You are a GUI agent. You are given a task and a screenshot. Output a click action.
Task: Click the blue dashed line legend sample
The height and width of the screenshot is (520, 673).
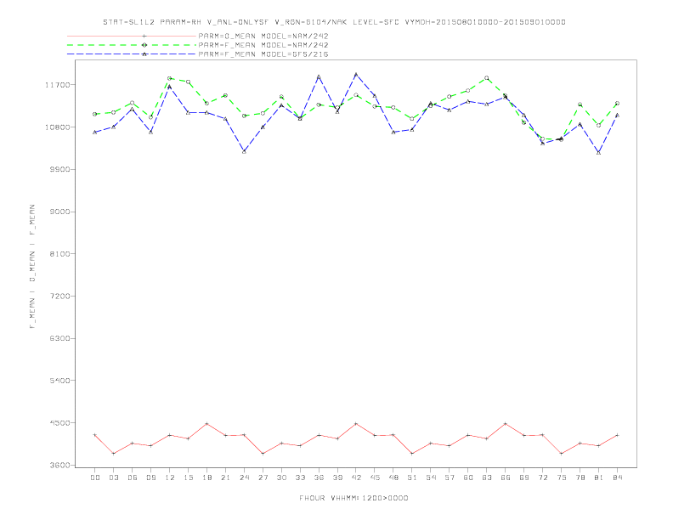click(132, 54)
